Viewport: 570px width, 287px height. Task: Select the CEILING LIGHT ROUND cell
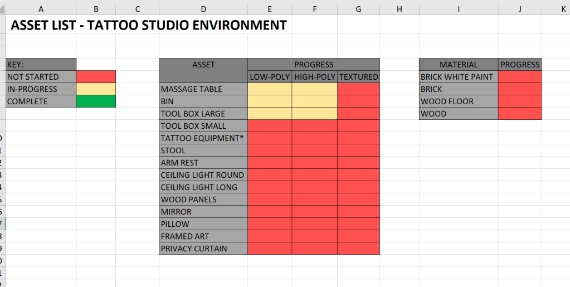tap(203, 175)
